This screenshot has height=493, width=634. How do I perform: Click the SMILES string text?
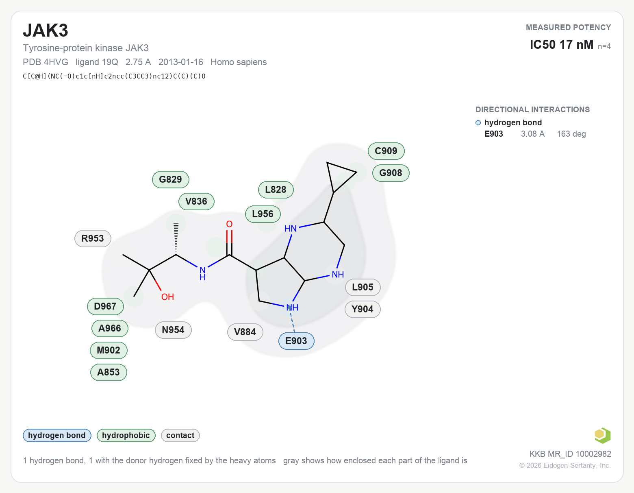114,76
